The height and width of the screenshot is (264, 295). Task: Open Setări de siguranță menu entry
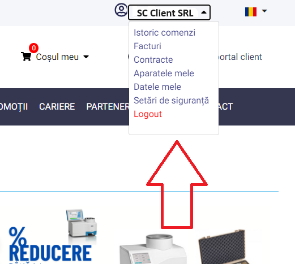click(171, 101)
